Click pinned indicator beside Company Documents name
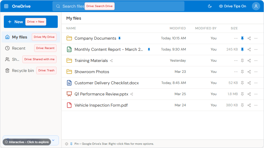This screenshot has width=264, height=148. 120,38
